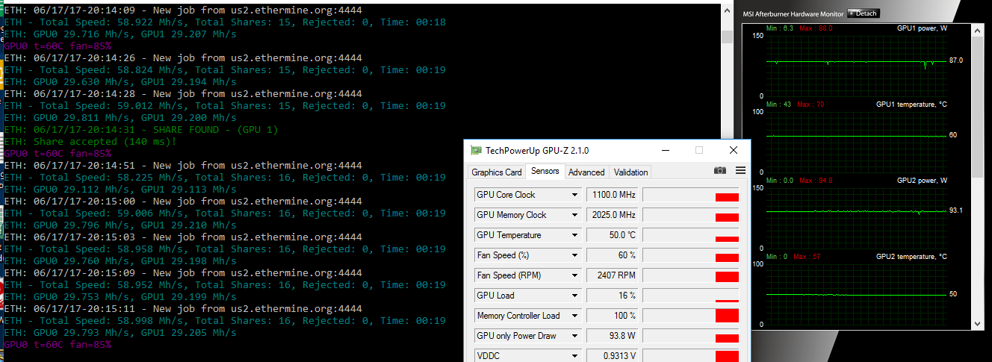
Task: Expand the Memory Controller Load dropdown
Action: (x=574, y=316)
